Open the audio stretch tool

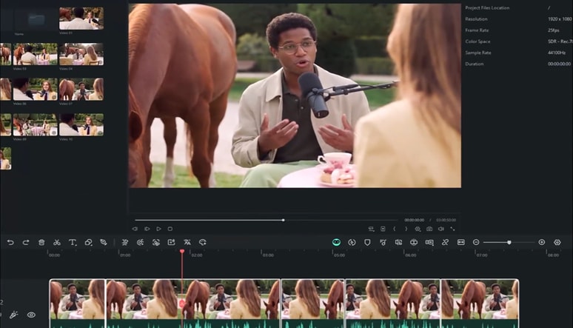point(124,242)
